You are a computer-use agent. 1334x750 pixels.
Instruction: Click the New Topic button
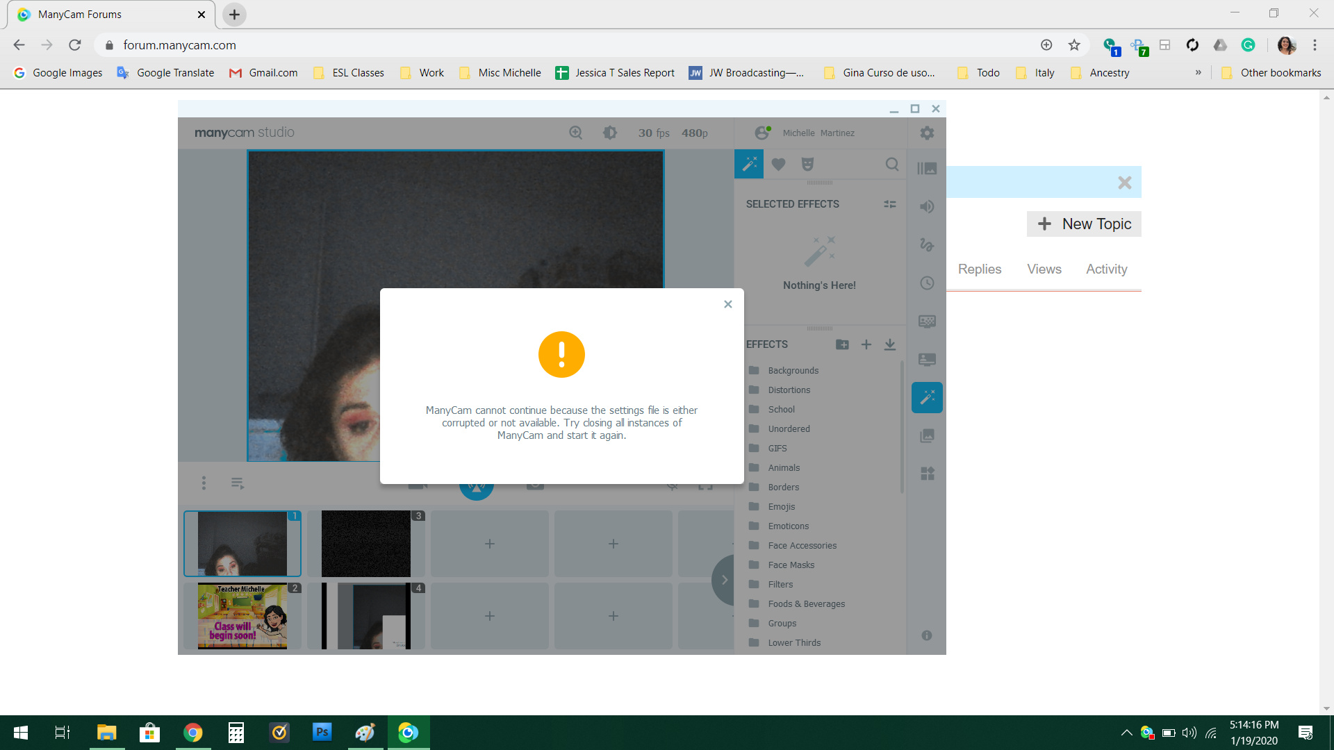(x=1084, y=224)
